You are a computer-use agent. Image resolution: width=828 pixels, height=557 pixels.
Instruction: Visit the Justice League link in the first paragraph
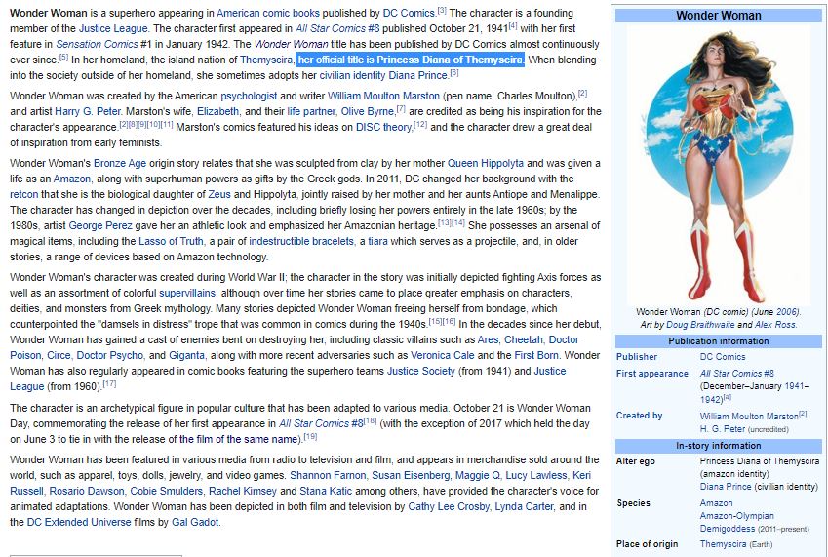pos(113,28)
